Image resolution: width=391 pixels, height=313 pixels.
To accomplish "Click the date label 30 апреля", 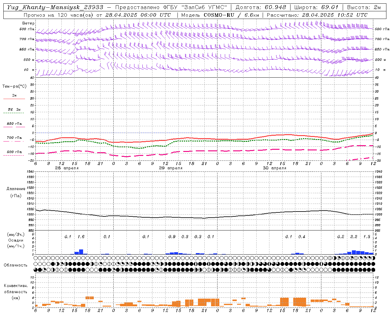I will click(274, 168).
